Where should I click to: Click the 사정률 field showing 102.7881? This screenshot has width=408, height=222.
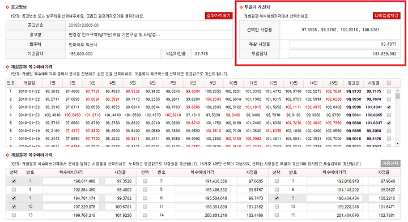click(383, 215)
